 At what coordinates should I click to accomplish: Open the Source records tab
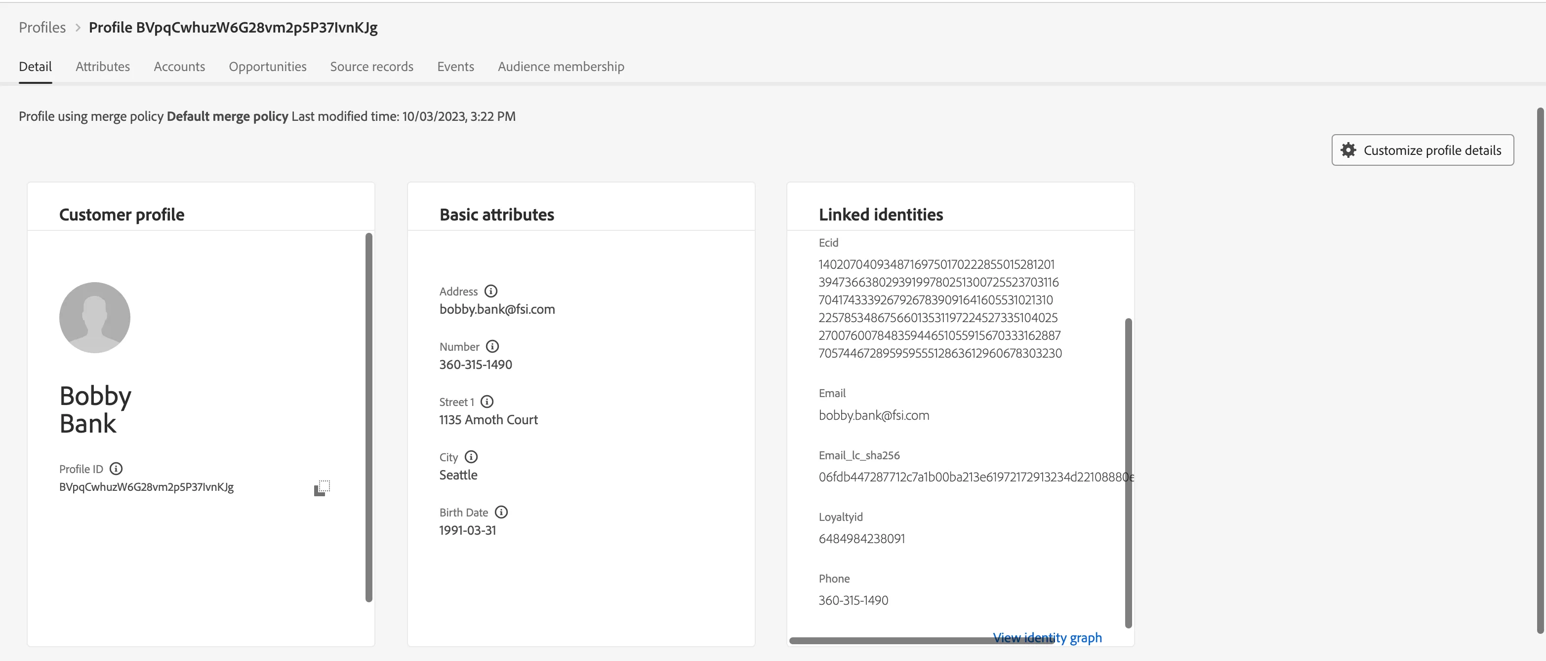click(x=371, y=67)
